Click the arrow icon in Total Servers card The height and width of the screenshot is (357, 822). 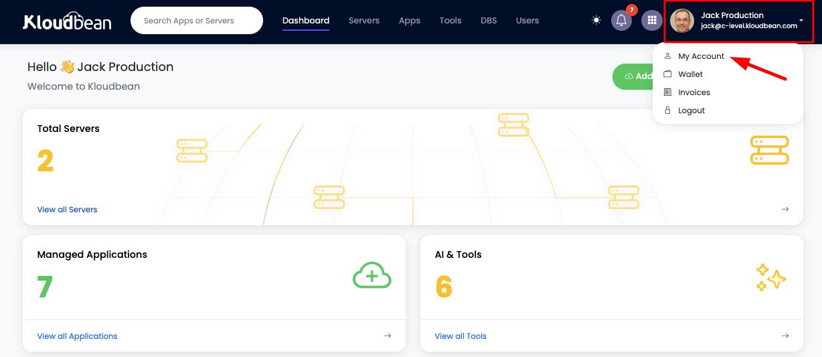(785, 210)
